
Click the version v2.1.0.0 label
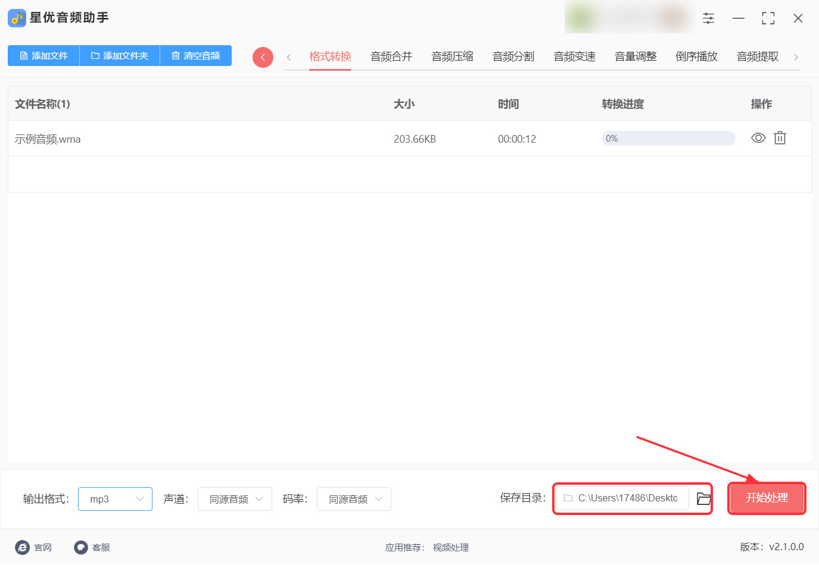(772, 547)
